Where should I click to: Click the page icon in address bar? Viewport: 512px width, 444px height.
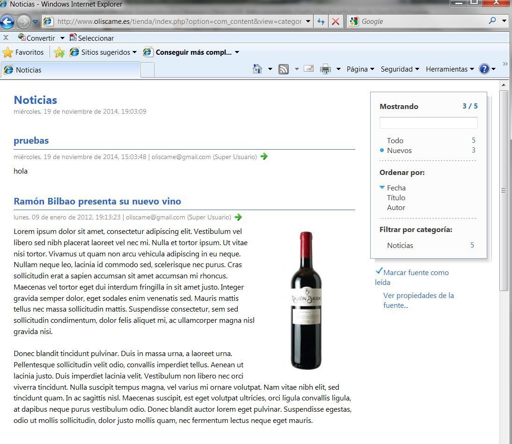[x=48, y=22]
